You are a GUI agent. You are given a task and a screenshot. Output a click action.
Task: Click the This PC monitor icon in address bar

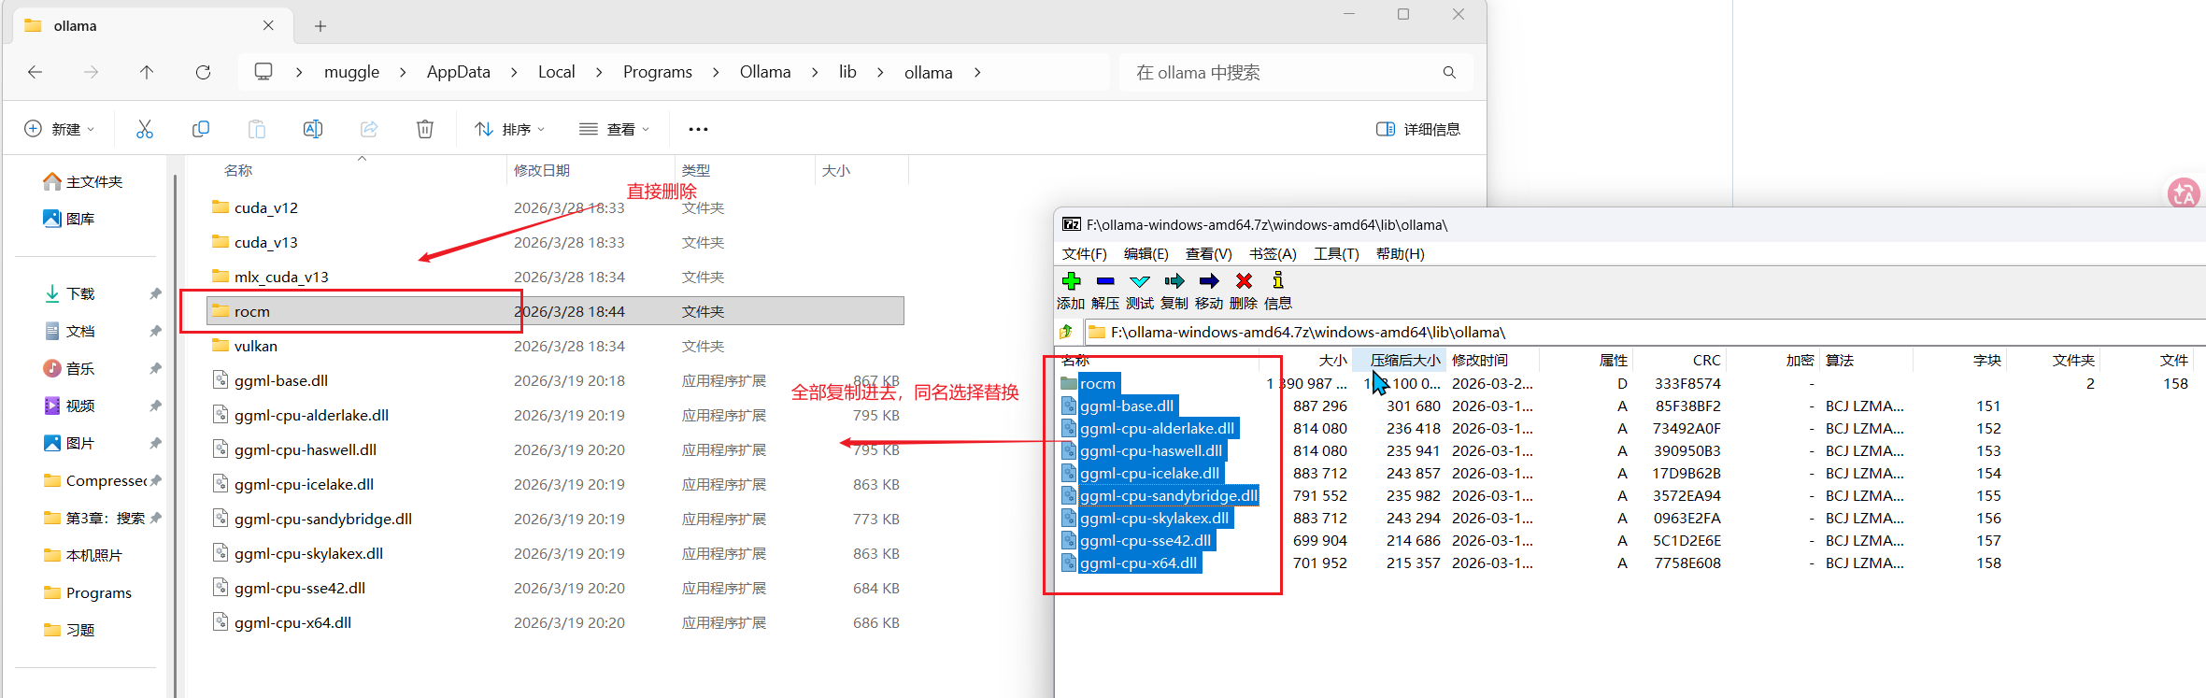click(263, 72)
